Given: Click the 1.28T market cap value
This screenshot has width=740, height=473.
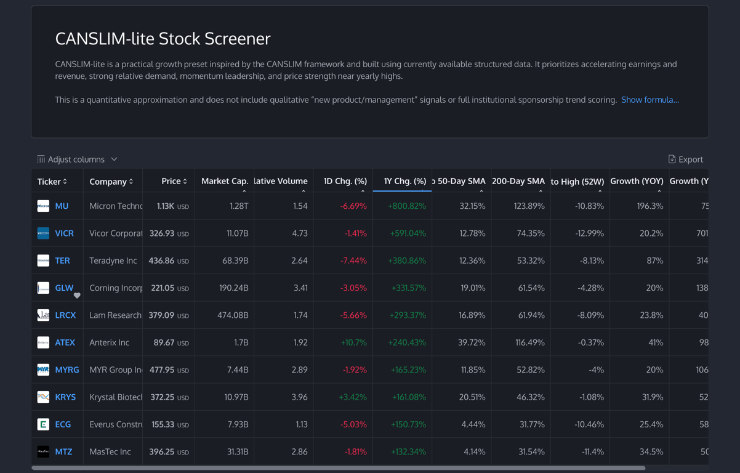Looking at the screenshot, I should (x=239, y=206).
